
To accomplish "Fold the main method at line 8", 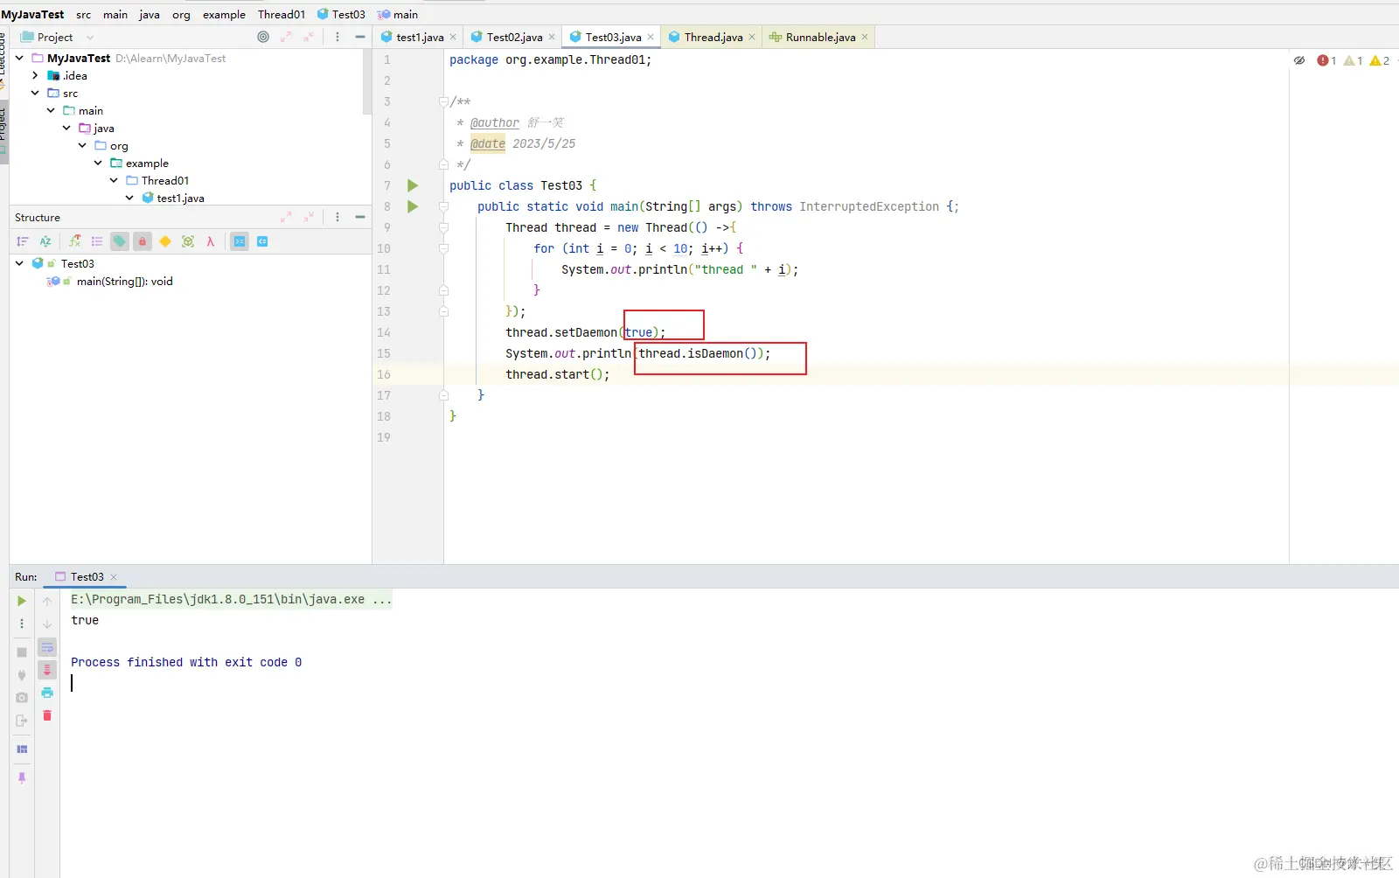I will click(443, 206).
